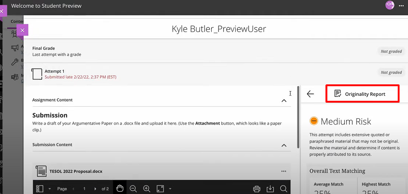Close the submission panel with purple X

tap(23, 30)
